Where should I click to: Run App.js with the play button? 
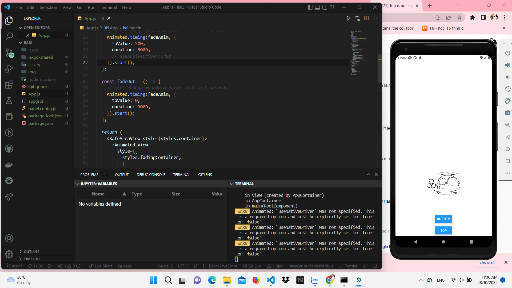(349, 18)
